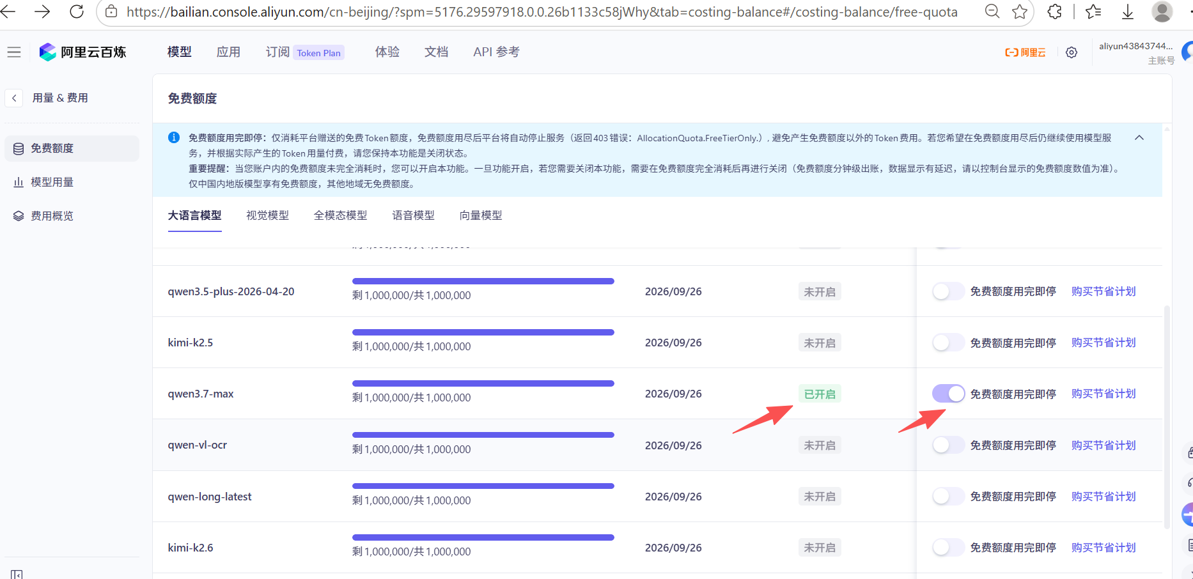This screenshot has width=1193, height=579.
Task: Click 购买节省计划 link for qwen3.5-plus-2026-04-20
Action: [x=1103, y=291]
